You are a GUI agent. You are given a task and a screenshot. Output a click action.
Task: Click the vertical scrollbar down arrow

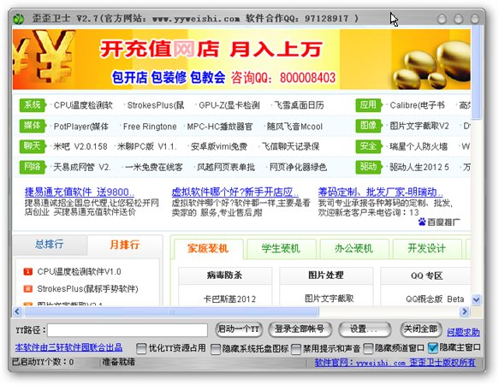coord(476,299)
